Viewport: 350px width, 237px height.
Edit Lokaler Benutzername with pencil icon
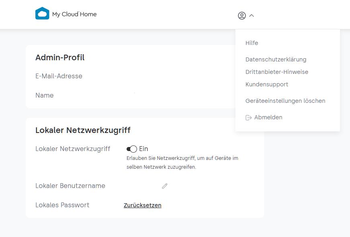tap(165, 186)
